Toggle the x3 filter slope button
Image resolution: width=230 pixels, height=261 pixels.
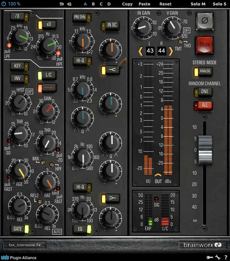click(x=48, y=24)
